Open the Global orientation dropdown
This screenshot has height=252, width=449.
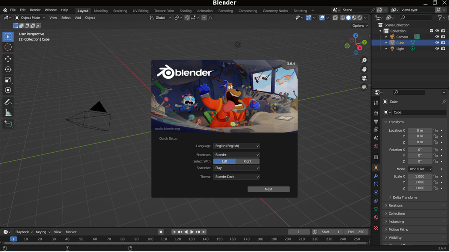[x=160, y=18]
